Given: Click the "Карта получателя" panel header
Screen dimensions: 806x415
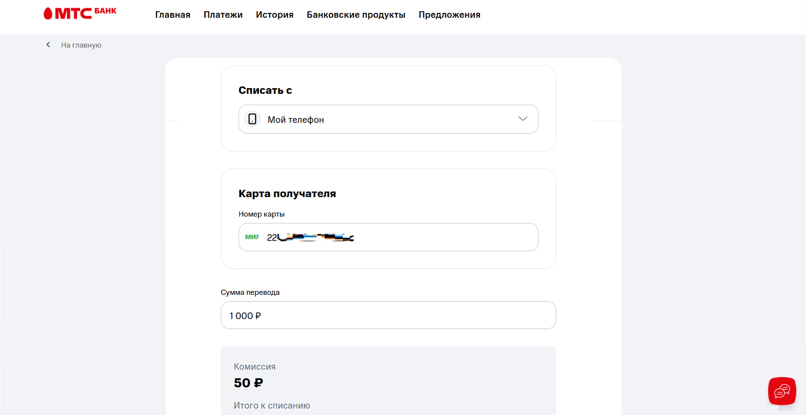Looking at the screenshot, I should (x=287, y=193).
